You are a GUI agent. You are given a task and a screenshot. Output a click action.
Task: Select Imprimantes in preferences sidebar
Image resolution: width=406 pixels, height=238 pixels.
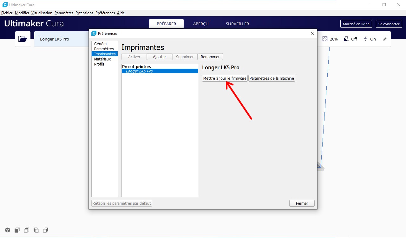[105, 54]
